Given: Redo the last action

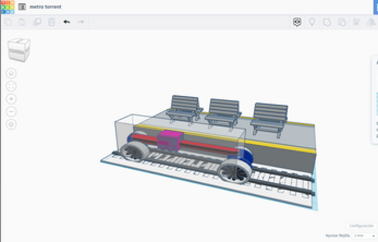Looking at the screenshot, I should [81, 22].
